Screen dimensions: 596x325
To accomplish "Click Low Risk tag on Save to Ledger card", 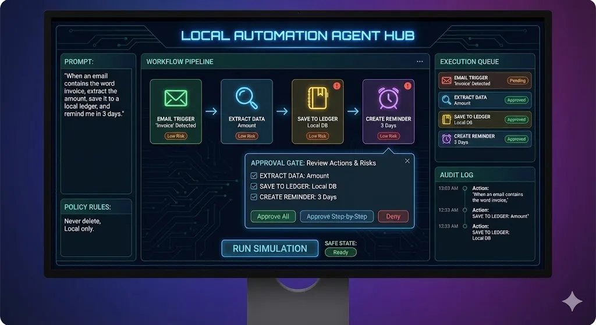I will [317, 136].
